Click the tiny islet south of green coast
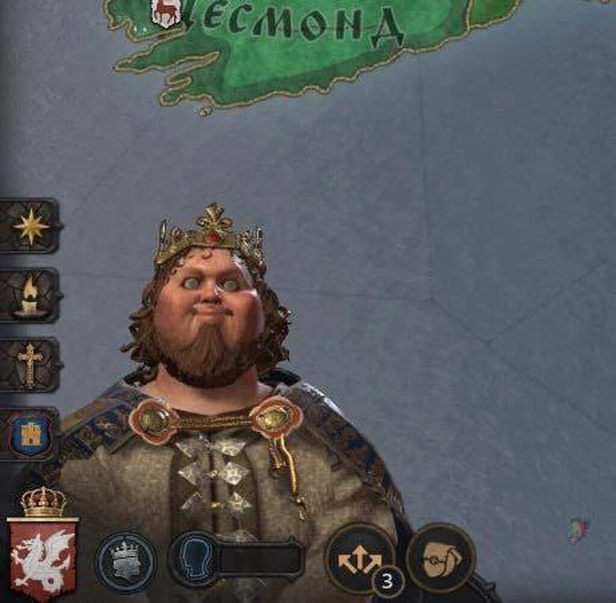 204,112
